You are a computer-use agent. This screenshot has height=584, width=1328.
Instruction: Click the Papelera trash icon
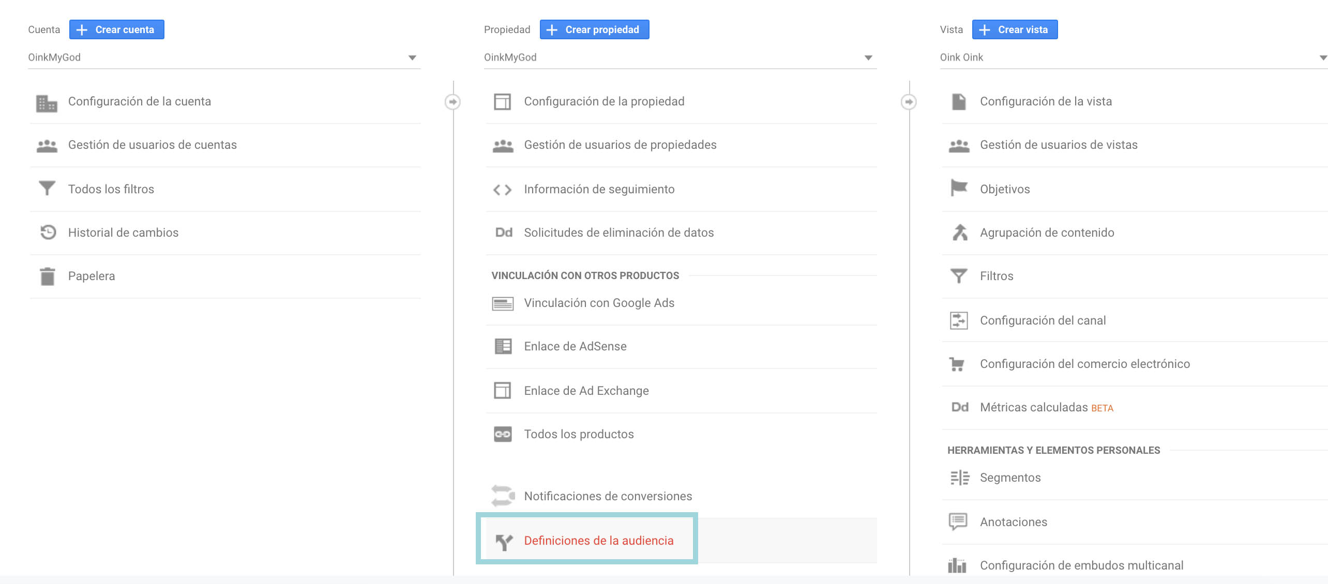47,275
